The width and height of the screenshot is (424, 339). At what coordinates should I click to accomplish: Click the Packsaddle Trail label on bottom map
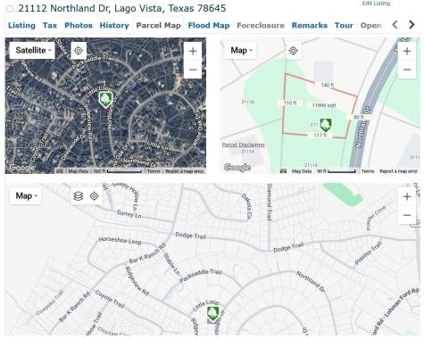(x=201, y=276)
